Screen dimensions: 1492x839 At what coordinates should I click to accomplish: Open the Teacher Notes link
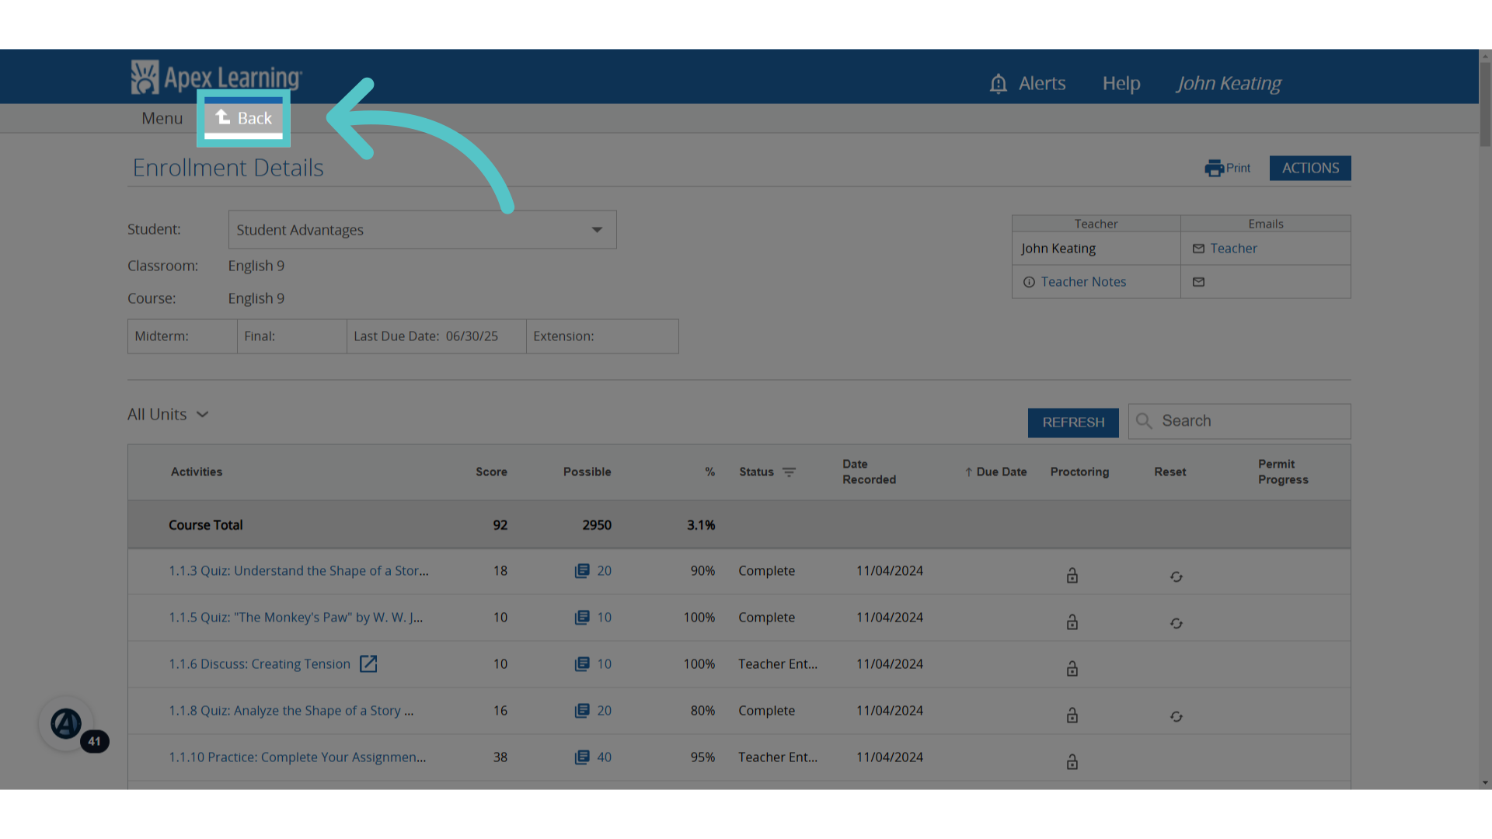(1083, 282)
